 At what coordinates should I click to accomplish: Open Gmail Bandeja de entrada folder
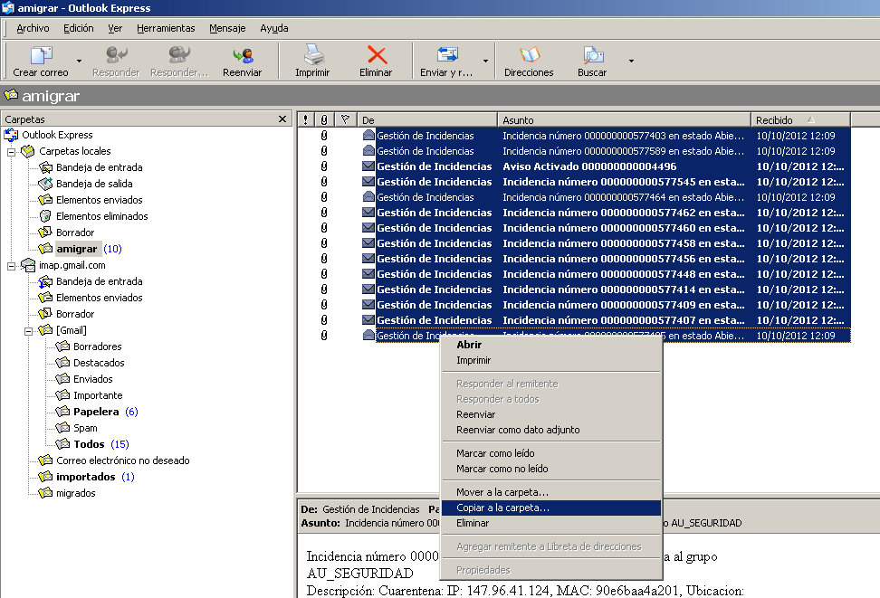99,281
